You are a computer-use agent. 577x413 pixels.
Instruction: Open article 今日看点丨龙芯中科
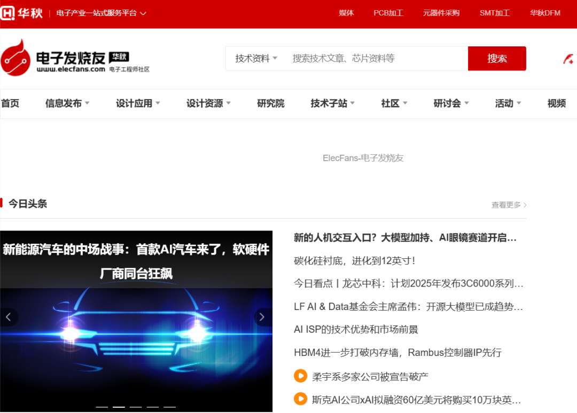pos(409,284)
